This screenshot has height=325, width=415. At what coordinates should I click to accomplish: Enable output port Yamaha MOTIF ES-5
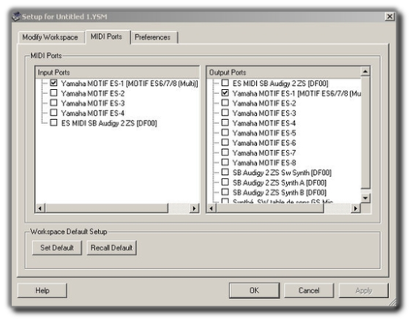(225, 132)
